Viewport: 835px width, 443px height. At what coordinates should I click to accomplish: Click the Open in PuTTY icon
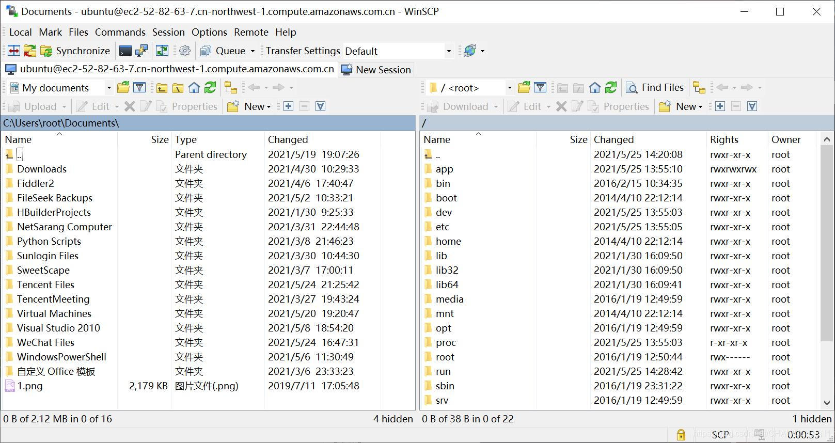coord(141,51)
